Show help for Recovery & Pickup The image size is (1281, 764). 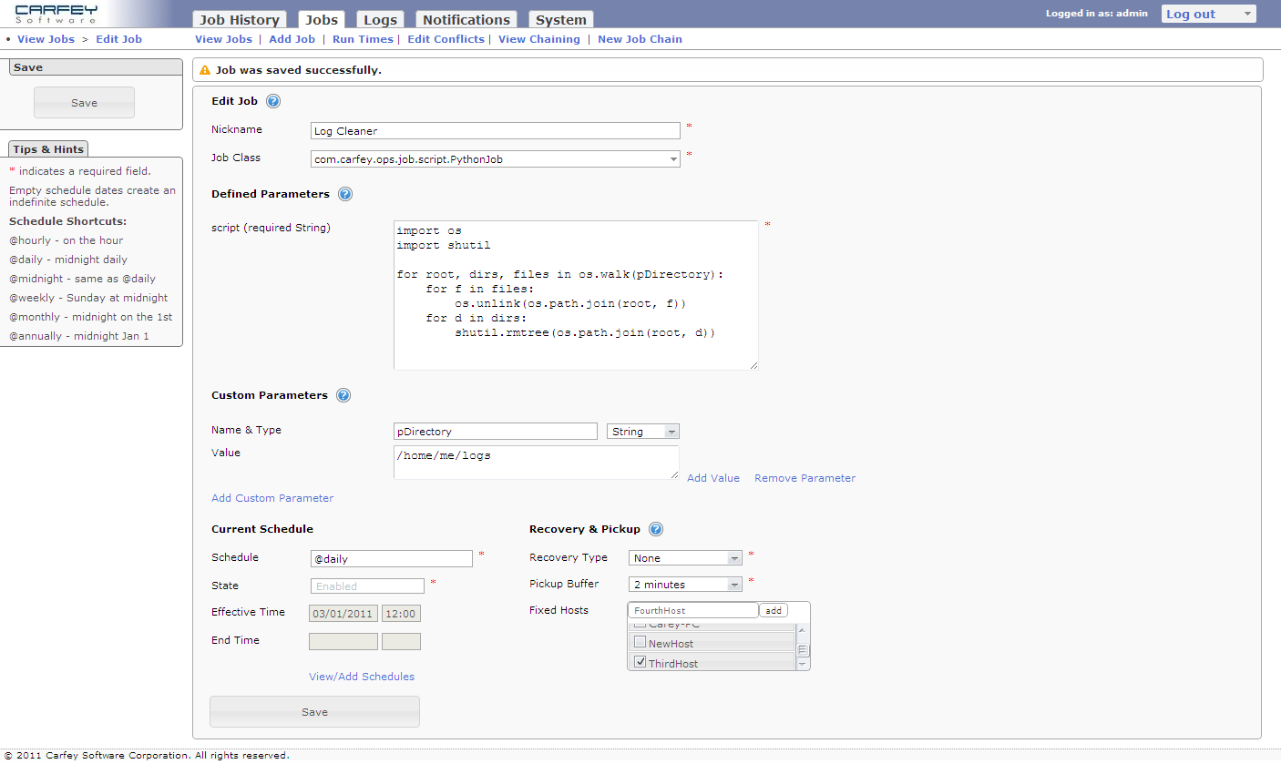[x=656, y=529]
